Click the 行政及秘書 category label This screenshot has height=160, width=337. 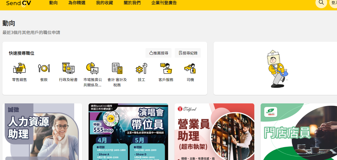68,80
